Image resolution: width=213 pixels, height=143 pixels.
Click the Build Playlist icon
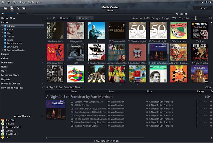pos(3,134)
